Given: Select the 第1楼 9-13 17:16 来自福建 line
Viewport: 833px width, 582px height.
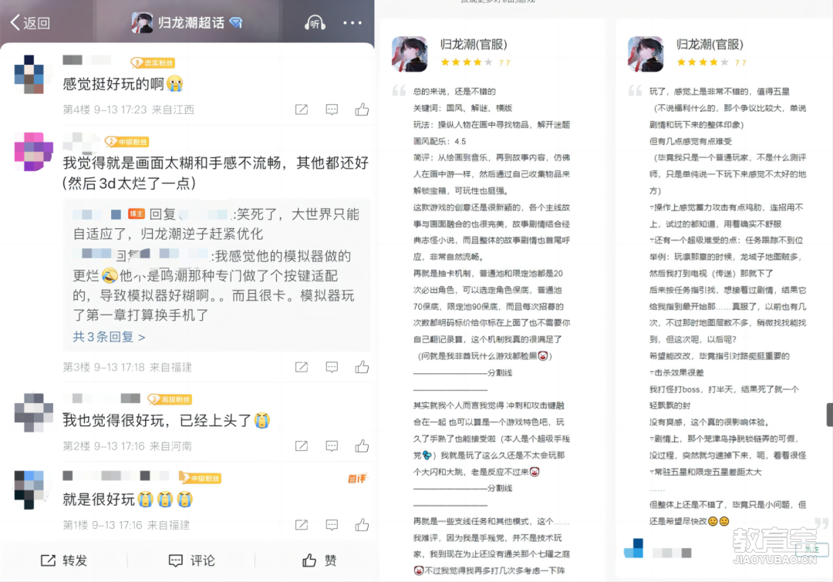Looking at the screenshot, I should (x=126, y=525).
